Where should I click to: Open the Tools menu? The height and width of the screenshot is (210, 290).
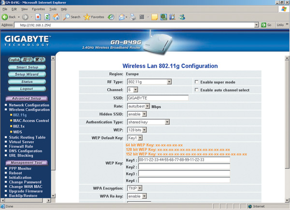click(x=53, y=9)
